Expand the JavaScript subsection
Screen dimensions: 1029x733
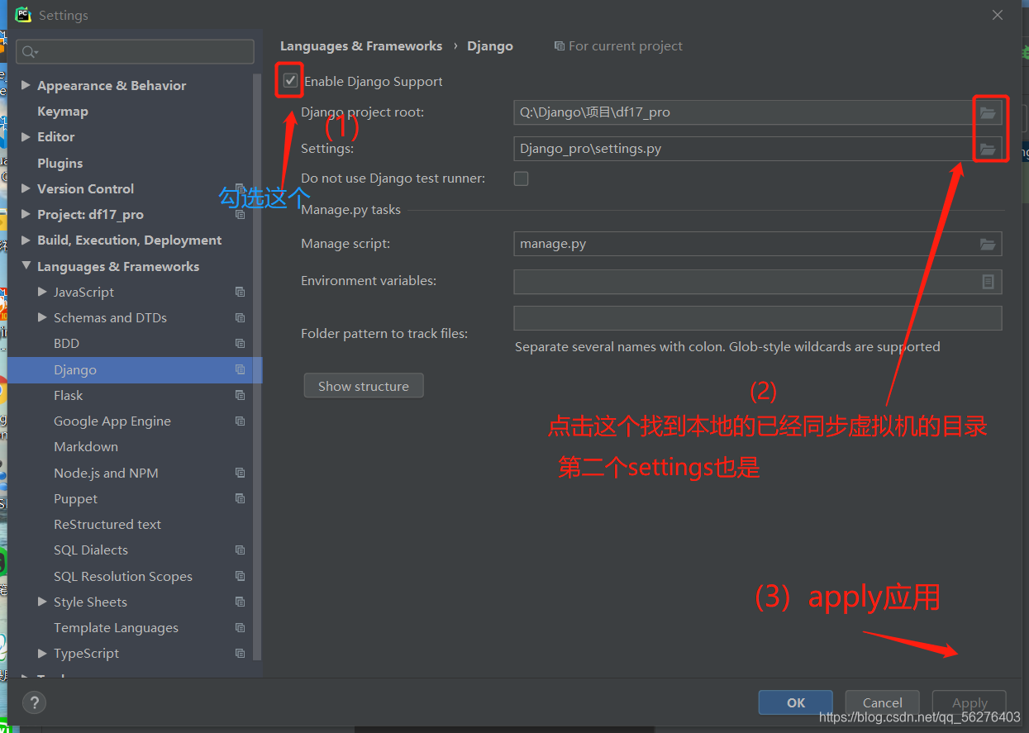pyautogui.click(x=42, y=292)
